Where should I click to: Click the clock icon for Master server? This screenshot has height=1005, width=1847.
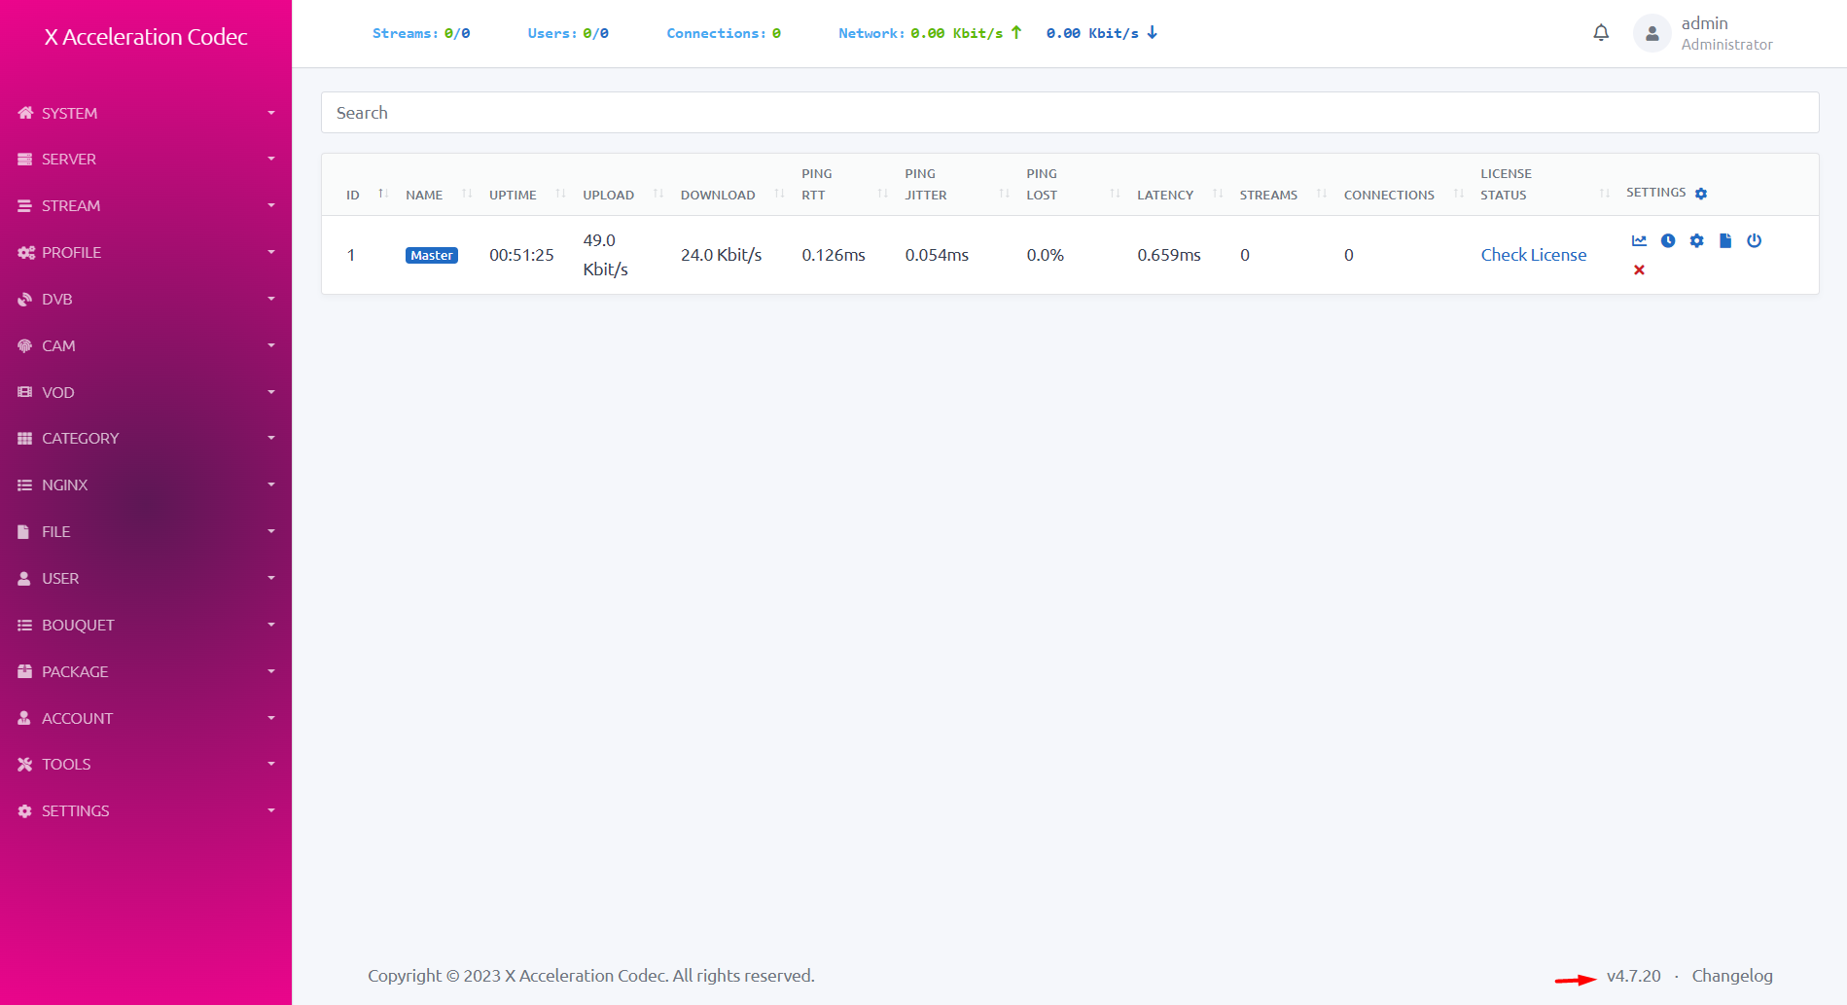1668,240
